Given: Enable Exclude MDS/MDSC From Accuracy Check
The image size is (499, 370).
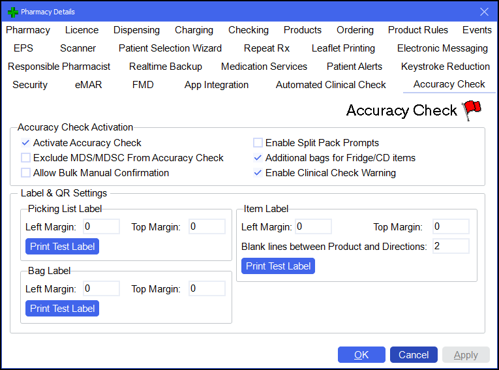Looking at the screenshot, I should pyautogui.click(x=26, y=158).
